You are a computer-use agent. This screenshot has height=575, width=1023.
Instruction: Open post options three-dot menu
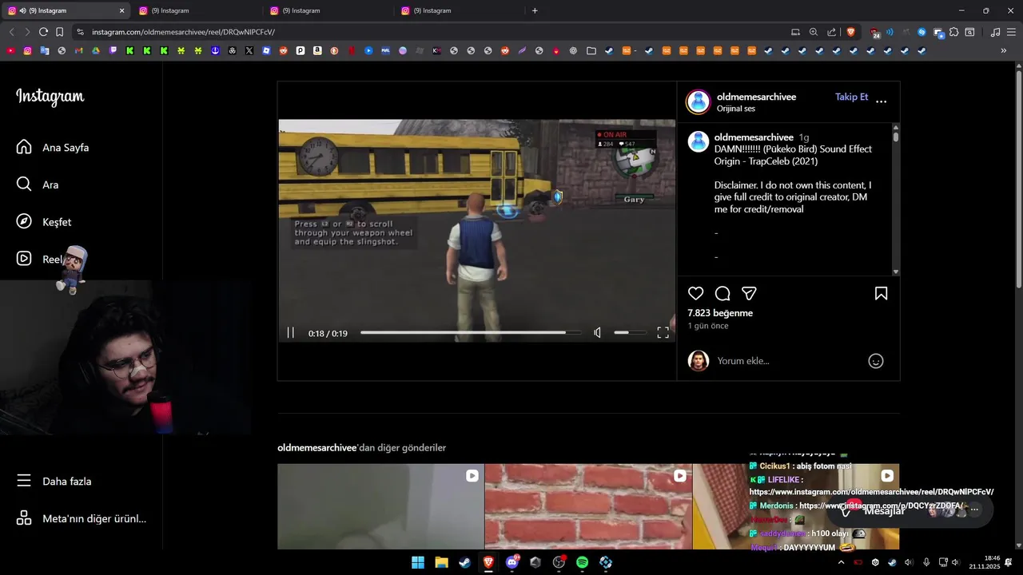click(881, 101)
